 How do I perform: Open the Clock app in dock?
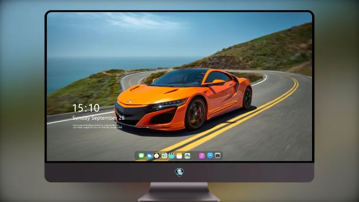(x=157, y=156)
